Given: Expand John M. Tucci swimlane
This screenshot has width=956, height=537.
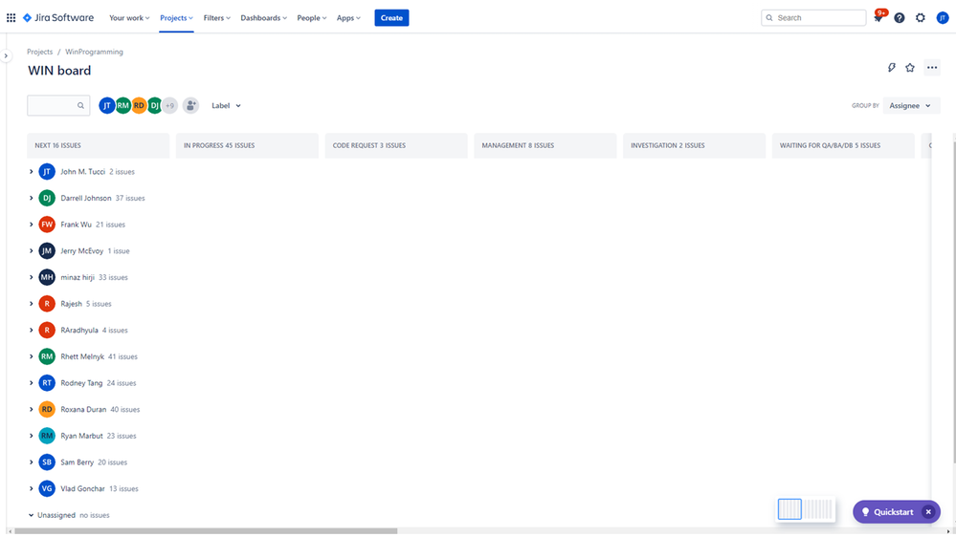Looking at the screenshot, I should pos(31,172).
